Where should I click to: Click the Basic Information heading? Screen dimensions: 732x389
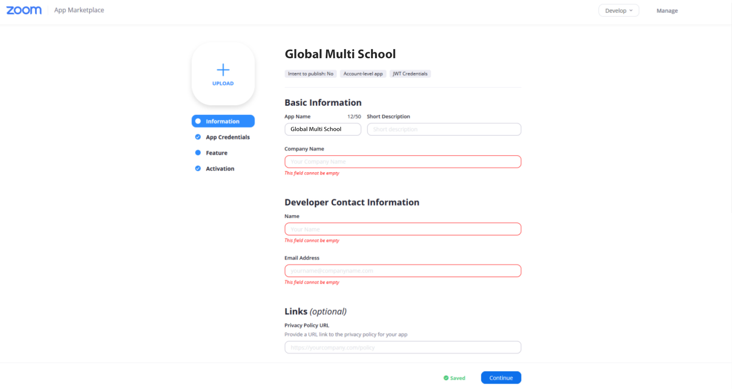point(323,103)
